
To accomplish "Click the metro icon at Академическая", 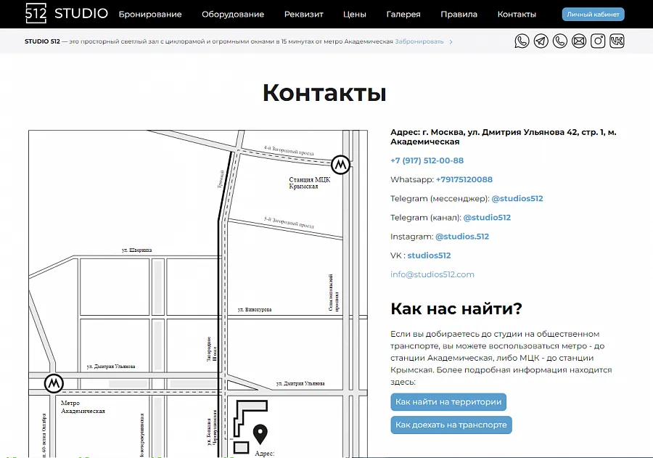I will point(54,383).
